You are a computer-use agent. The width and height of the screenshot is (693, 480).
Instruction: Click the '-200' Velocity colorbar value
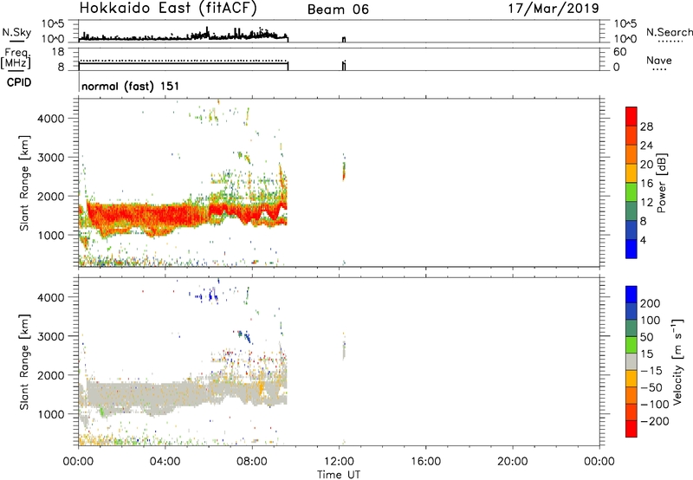click(655, 421)
